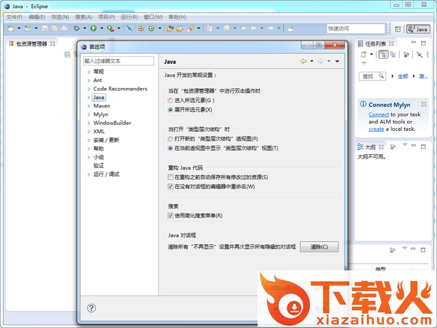Expand the 运行 / 调试 tree node
The height and width of the screenshot is (328, 437).
click(89, 174)
